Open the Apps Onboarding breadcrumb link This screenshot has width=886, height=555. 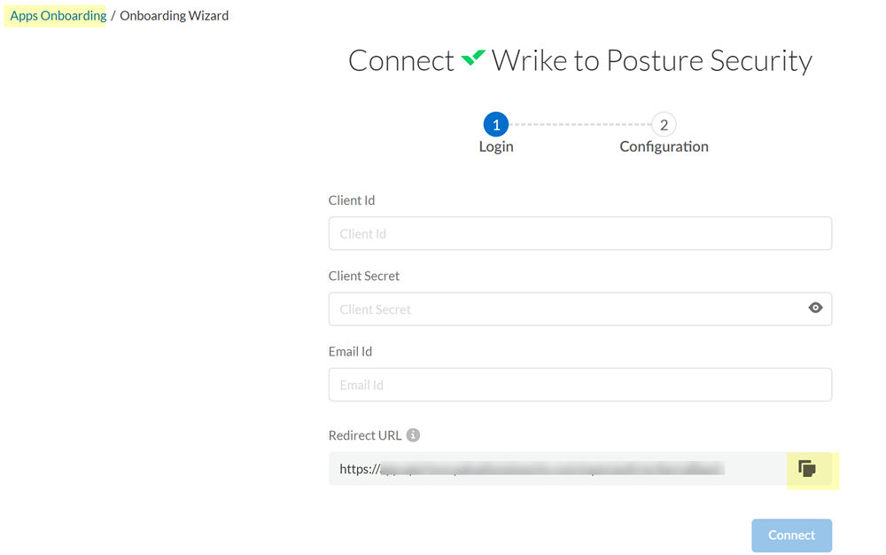[x=58, y=16]
